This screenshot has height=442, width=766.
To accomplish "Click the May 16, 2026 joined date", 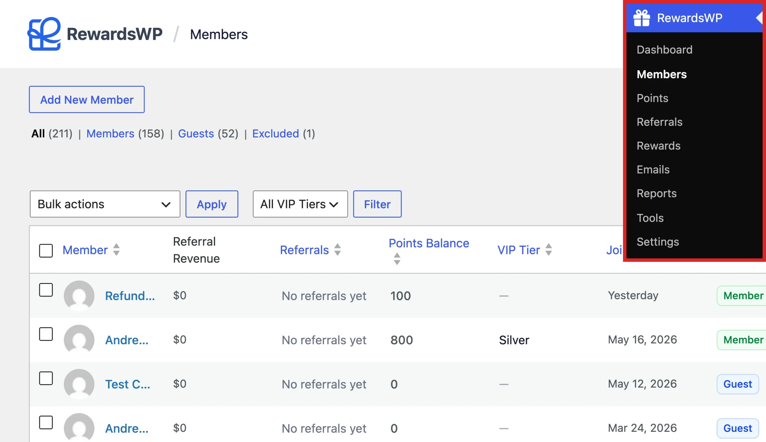I will pyautogui.click(x=642, y=339).
